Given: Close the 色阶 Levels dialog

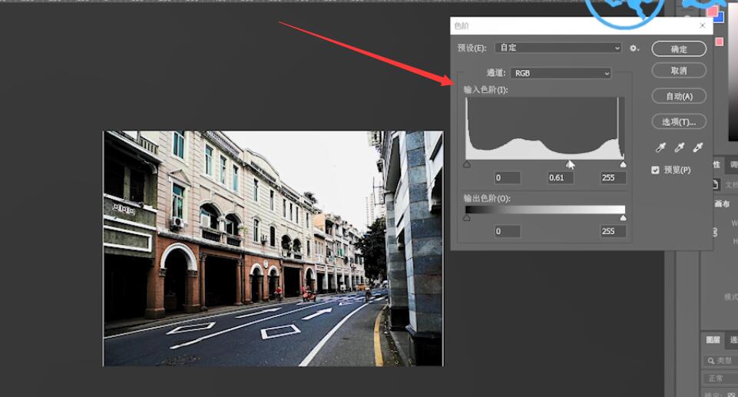Looking at the screenshot, I should pos(702,25).
